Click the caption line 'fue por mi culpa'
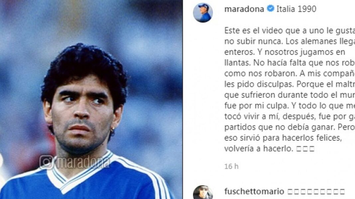 pos(290,106)
